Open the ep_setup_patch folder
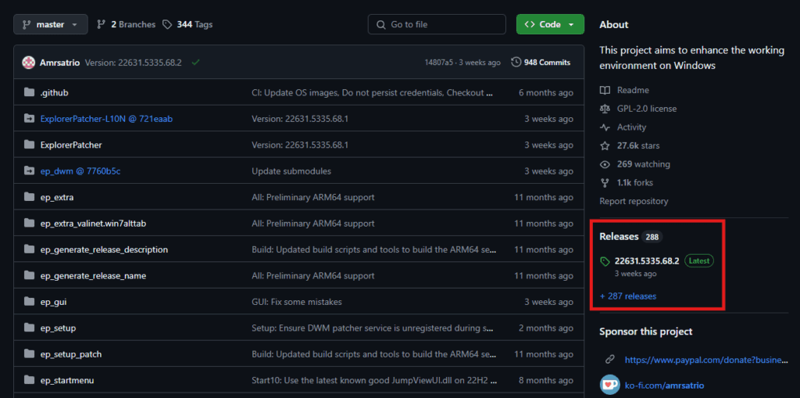Viewport: 800px width, 398px height. [x=71, y=354]
